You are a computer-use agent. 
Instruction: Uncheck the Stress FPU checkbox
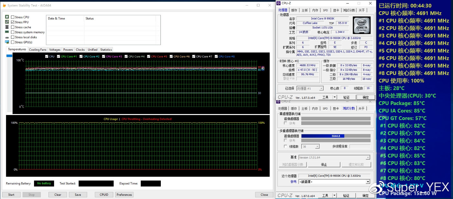(13, 22)
